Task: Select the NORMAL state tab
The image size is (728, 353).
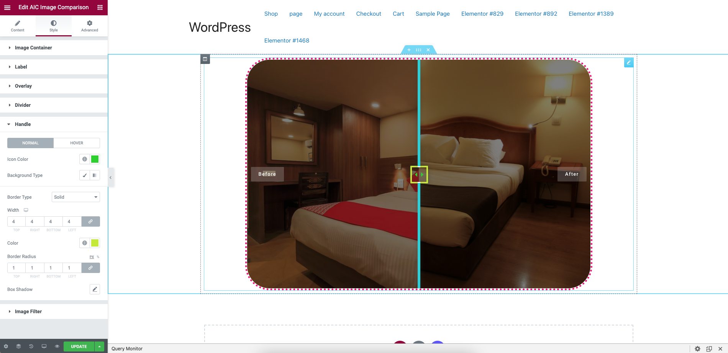Action: 30,143
